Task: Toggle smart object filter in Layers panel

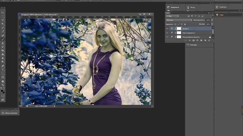Action: [x=202, y=16]
